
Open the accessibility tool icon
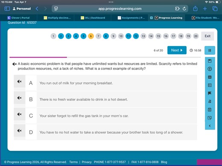(x=210, y=69)
